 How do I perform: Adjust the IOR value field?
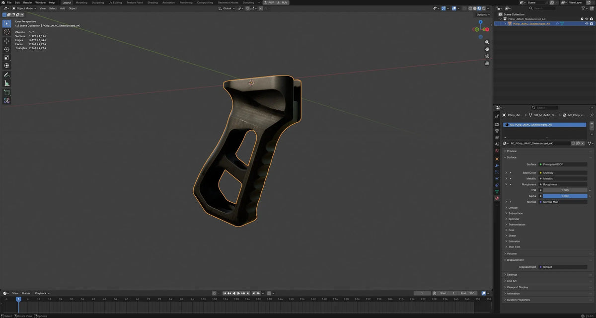coord(565,190)
